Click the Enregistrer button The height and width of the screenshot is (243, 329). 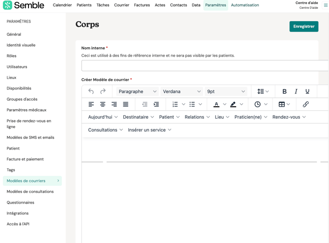pos(303,27)
